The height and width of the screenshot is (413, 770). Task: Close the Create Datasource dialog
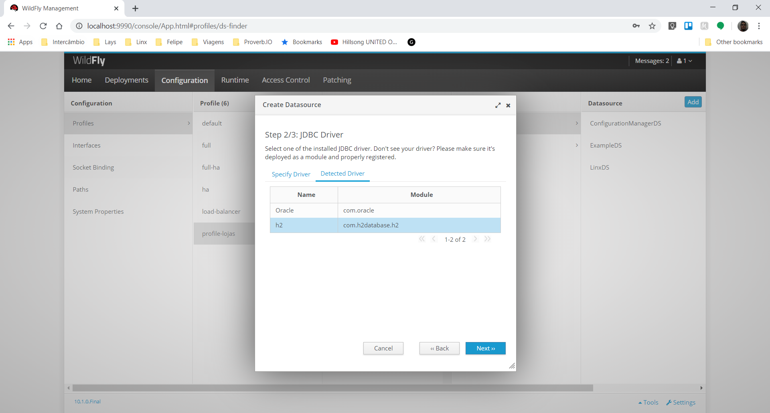coord(508,105)
